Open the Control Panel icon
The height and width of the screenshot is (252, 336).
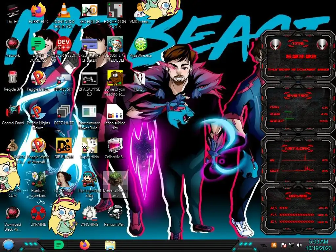(x=13, y=115)
